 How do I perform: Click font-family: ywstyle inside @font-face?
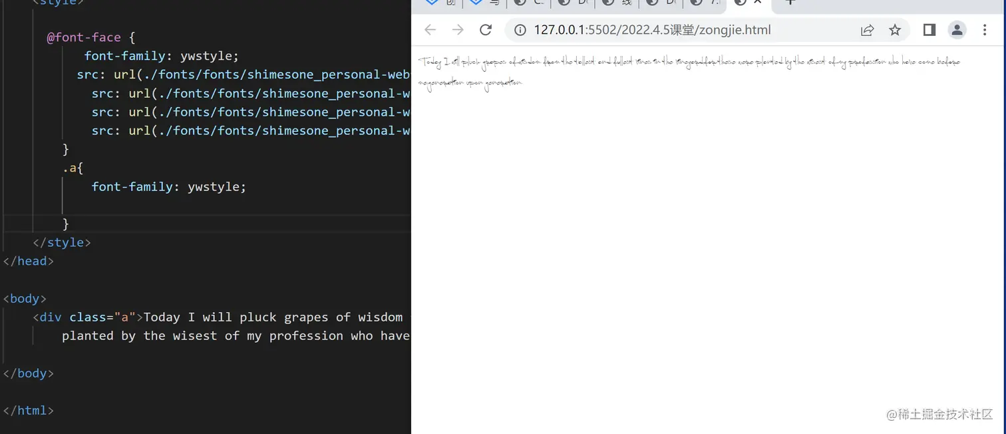click(x=162, y=56)
